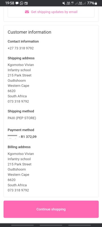Tap the navigation bar center home pill
The height and width of the screenshot is (227, 102).
[51, 225]
